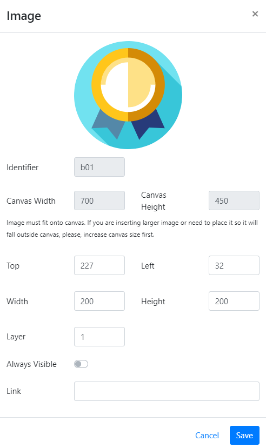Click the 'Link' label text
The width and height of the screenshot is (266, 448).
14,391
